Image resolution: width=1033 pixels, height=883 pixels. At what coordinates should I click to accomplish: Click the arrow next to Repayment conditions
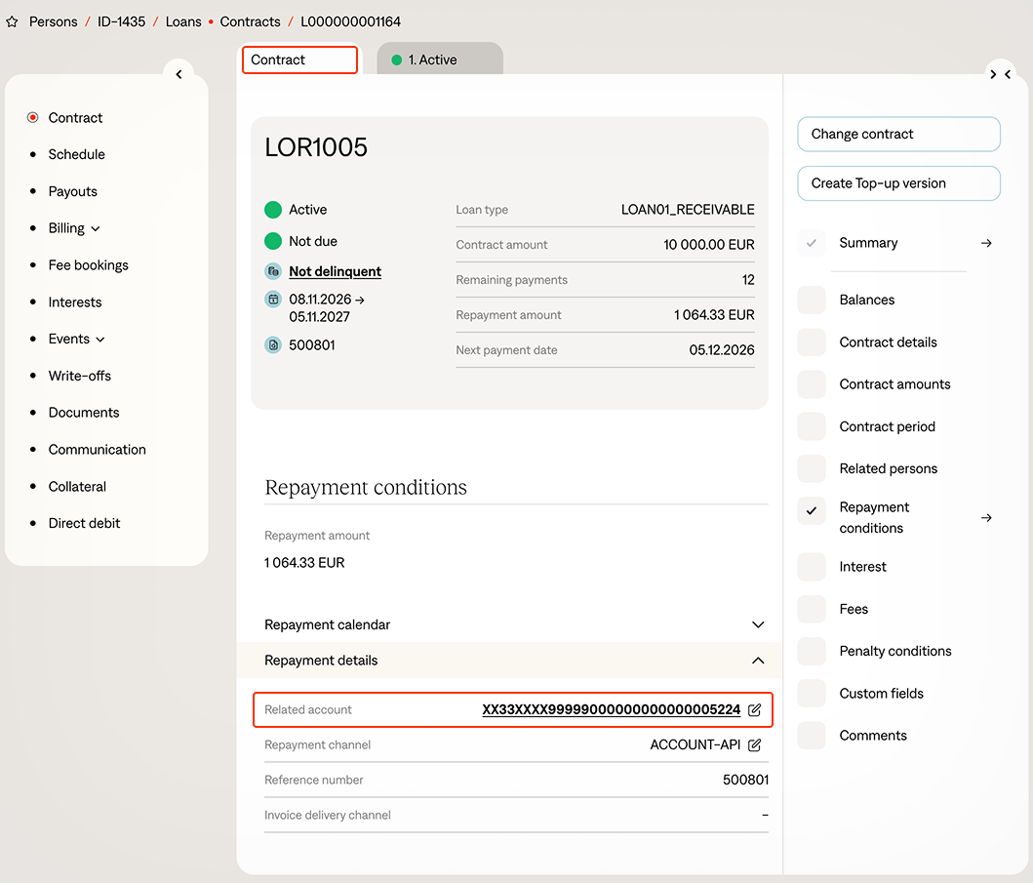click(x=986, y=518)
